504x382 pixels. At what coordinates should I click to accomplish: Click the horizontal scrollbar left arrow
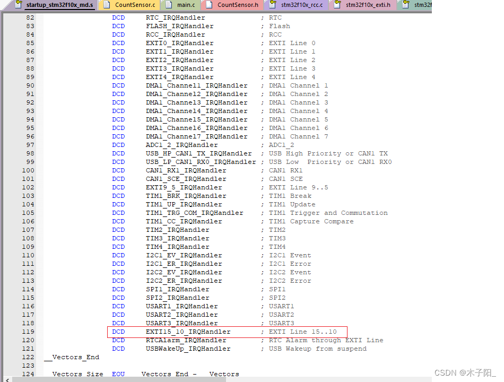pyautogui.click(x=7, y=379)
